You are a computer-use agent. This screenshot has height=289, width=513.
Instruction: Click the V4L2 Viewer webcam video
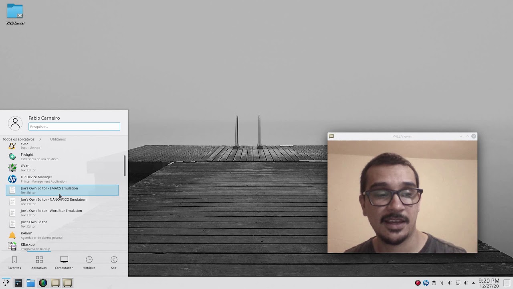402,197
